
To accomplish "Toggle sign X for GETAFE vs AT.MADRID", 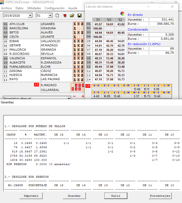I will pos(78,45).
